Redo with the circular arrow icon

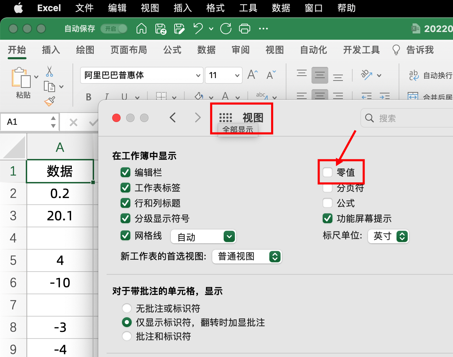click(x=226, y=29)
